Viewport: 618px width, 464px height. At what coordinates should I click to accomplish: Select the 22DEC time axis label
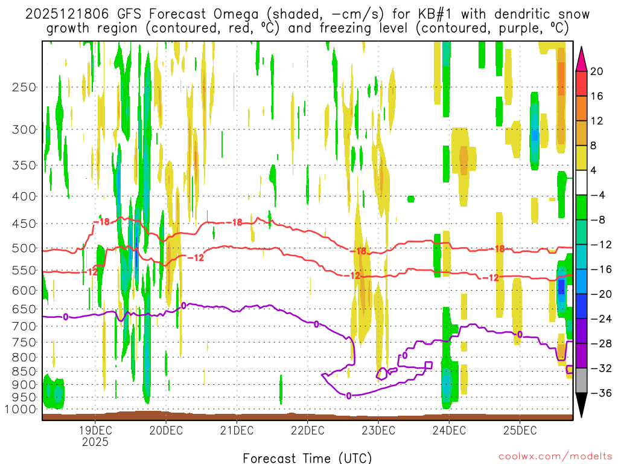tap(307, 430)
